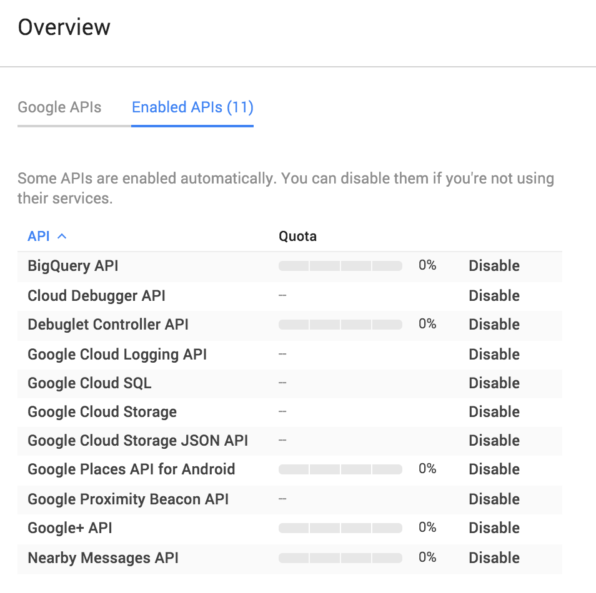This screenshot has width=596, height=593.
Task: Open the Google Cloud Storage entry
Action: coord(102,412)
